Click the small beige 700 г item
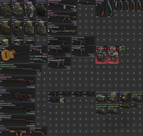Screen dimensions: 143x136 point(62,100)
